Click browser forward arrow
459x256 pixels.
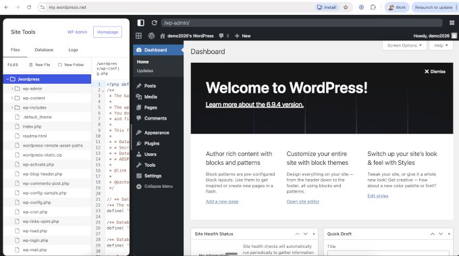18,7
